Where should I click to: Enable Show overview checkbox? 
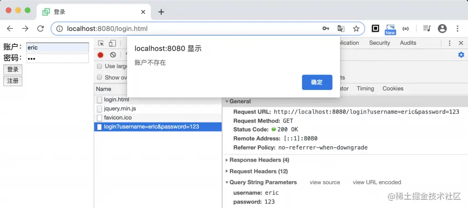(99, 77)
